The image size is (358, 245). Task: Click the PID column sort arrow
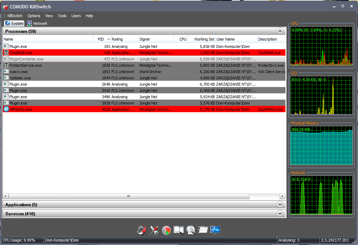point(109,39)
